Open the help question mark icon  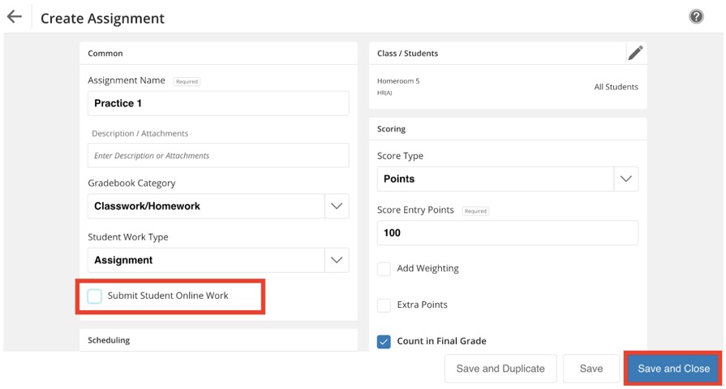coord(696,16)
